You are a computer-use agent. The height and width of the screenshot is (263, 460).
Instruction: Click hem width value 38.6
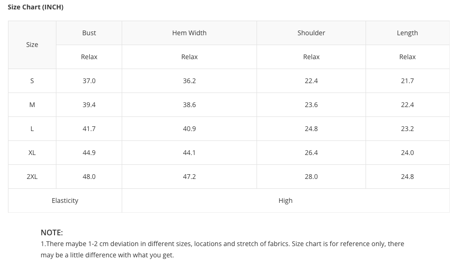[189, 105]
